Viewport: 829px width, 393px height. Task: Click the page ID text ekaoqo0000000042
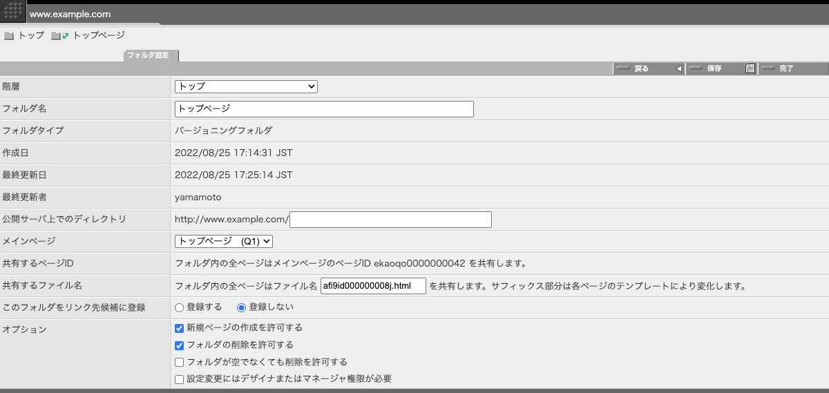click(419, 263)
